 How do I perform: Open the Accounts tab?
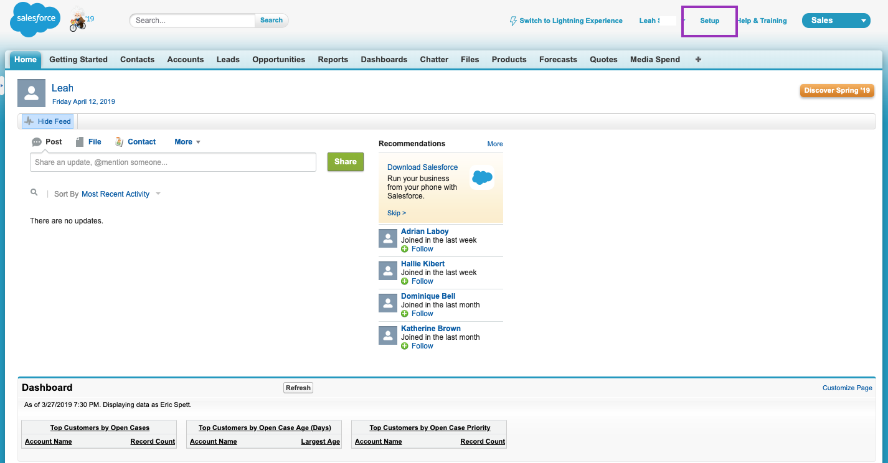[186, 60]
